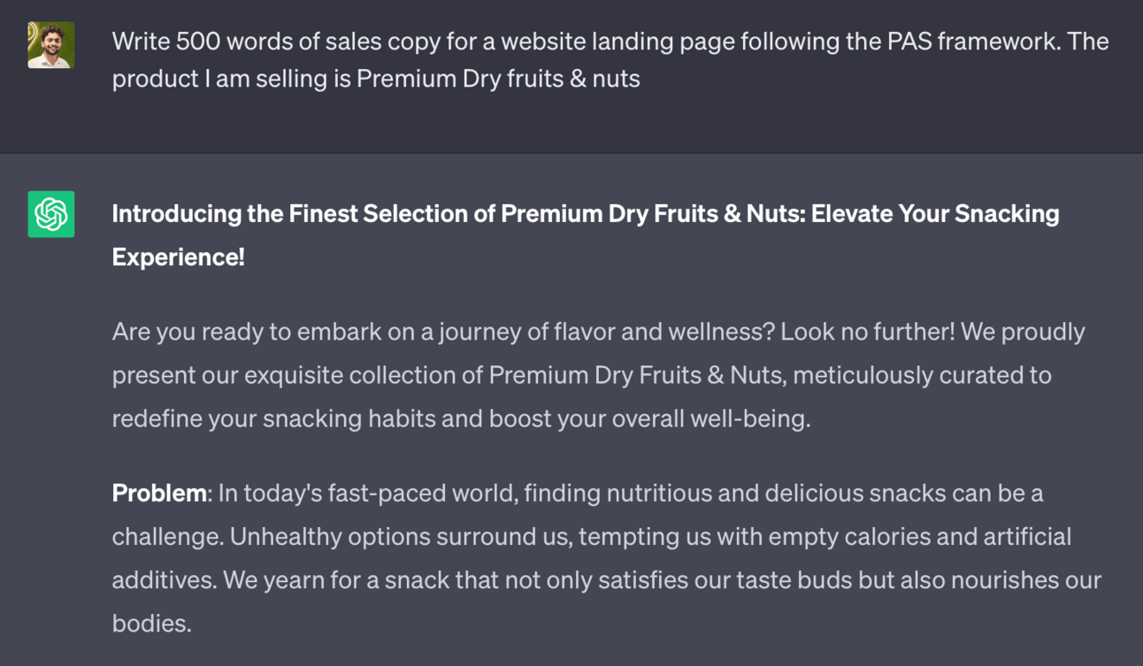Click the user prompt message text
The width and height of the screenshot is (1143, 666).
click(610, 60)
